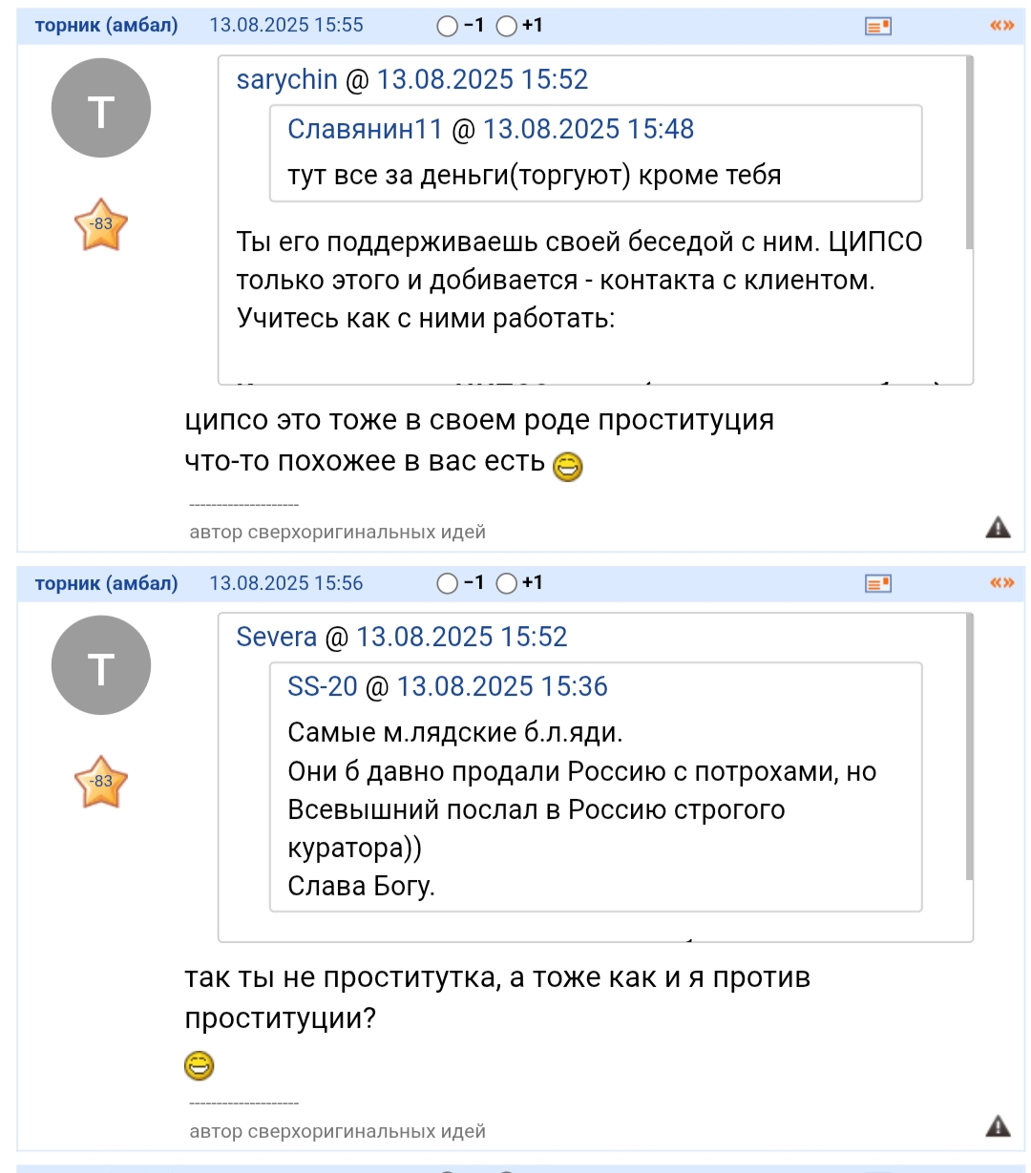Report the first post via the warning triangle
1031x1173 pixels.
click(998, 527)
